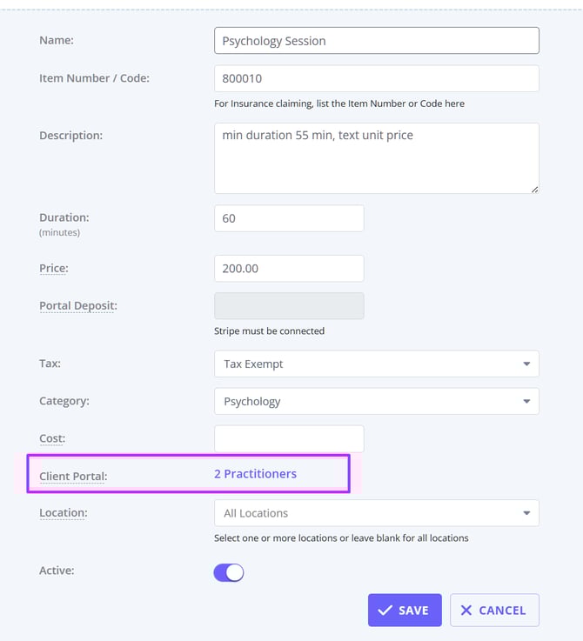Focus the Item Number / Code field
Screen dimensions: 583x641
[376, 78]
